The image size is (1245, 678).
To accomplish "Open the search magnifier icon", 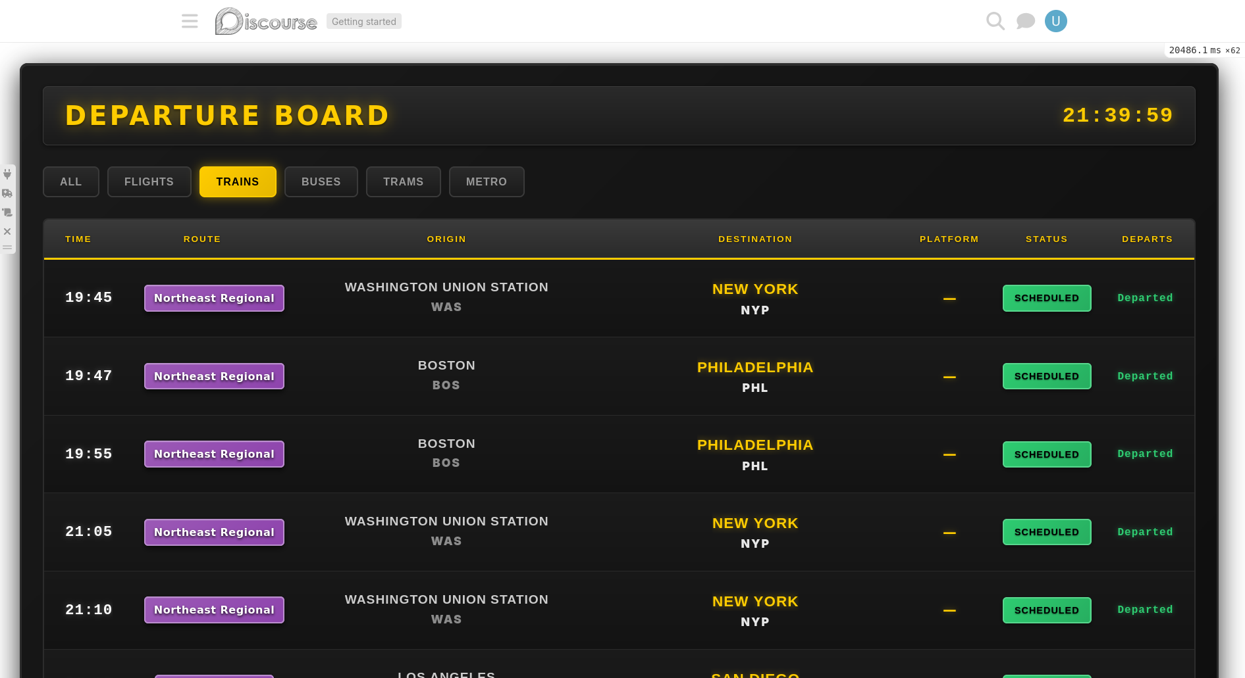I will pyautogui.click(x=995, y=21).
